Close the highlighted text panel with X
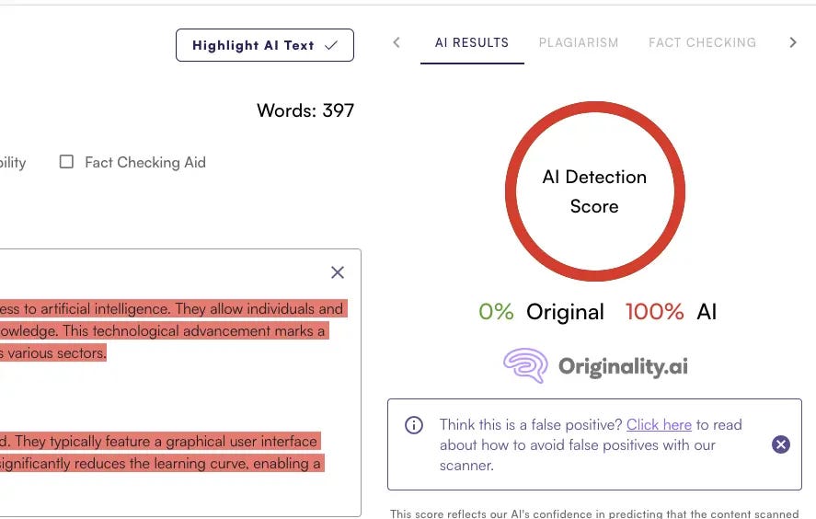This screenshot has width=816, height=519. click(338, 272)
